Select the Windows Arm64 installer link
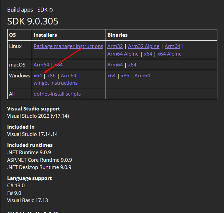Screen dimensions: 224x213 point(68,76)
